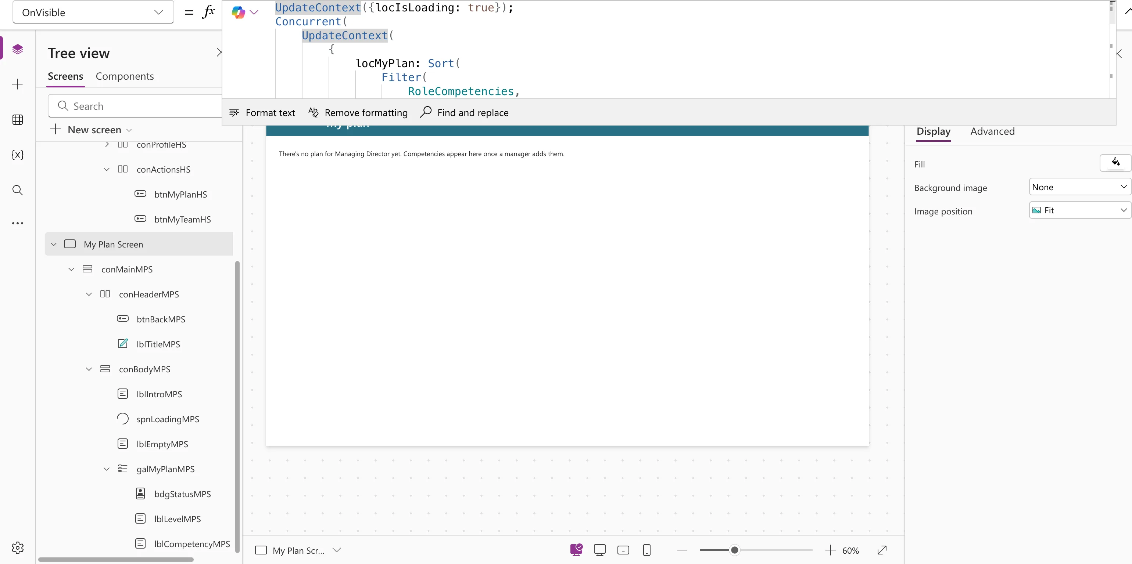Image resolution: width=1132 pixels, height=564 pixels.
Task: Select the Display properties tab
Action: point(934,131)
